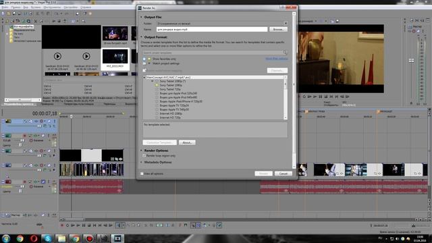Viewport: 432px width, 243px height.
Task: Open File Explorer folder on taskbar
Action: click(x=61, y=238)
